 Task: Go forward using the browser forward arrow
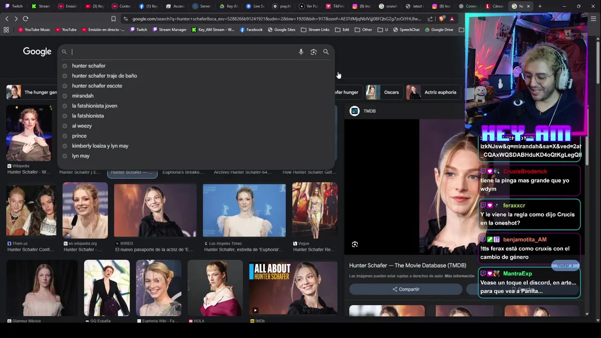pos(16,19)
